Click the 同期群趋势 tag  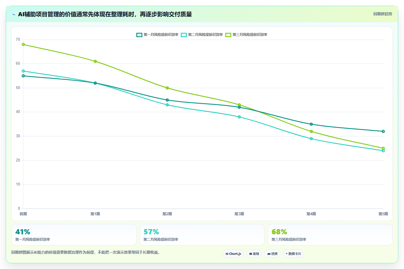(x=383, y=14)
